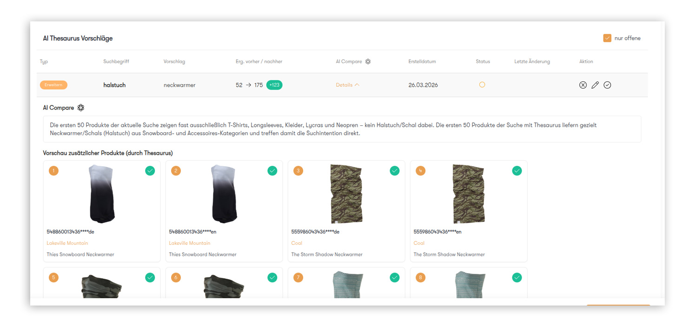
Task: Click the number 5 badge on fifth product
Action: [53, 277]
